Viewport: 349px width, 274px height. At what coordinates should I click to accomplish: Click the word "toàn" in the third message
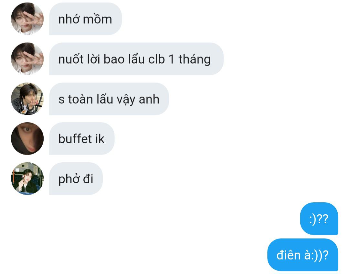click(80, 99)
